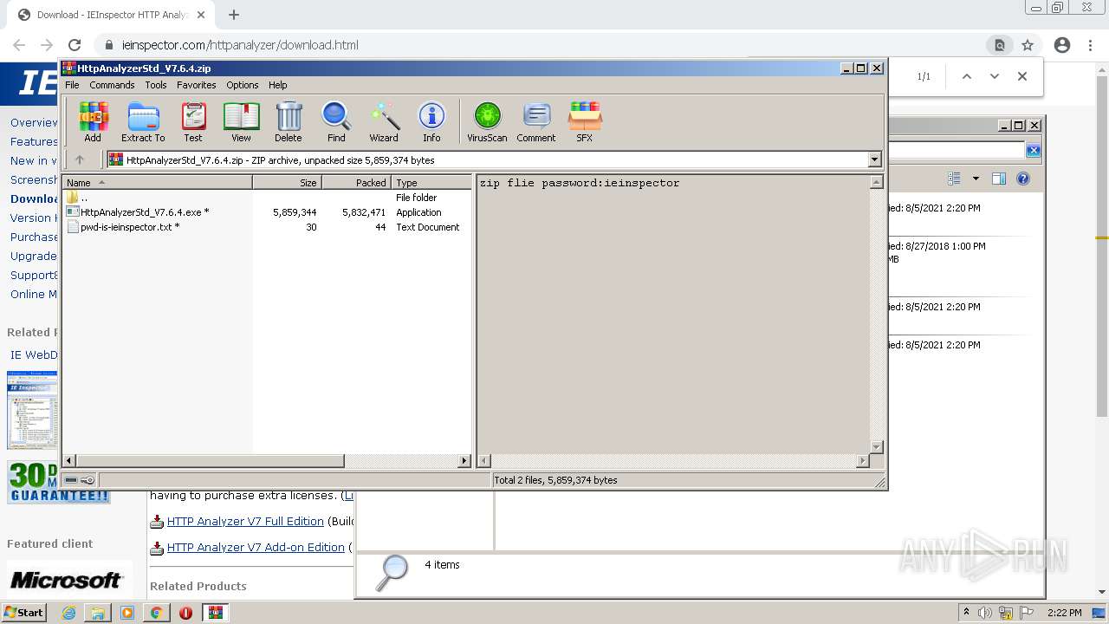1109x624 pixels.
Task: Click the Opera taskbar icon
Action: tap(185, 613)
